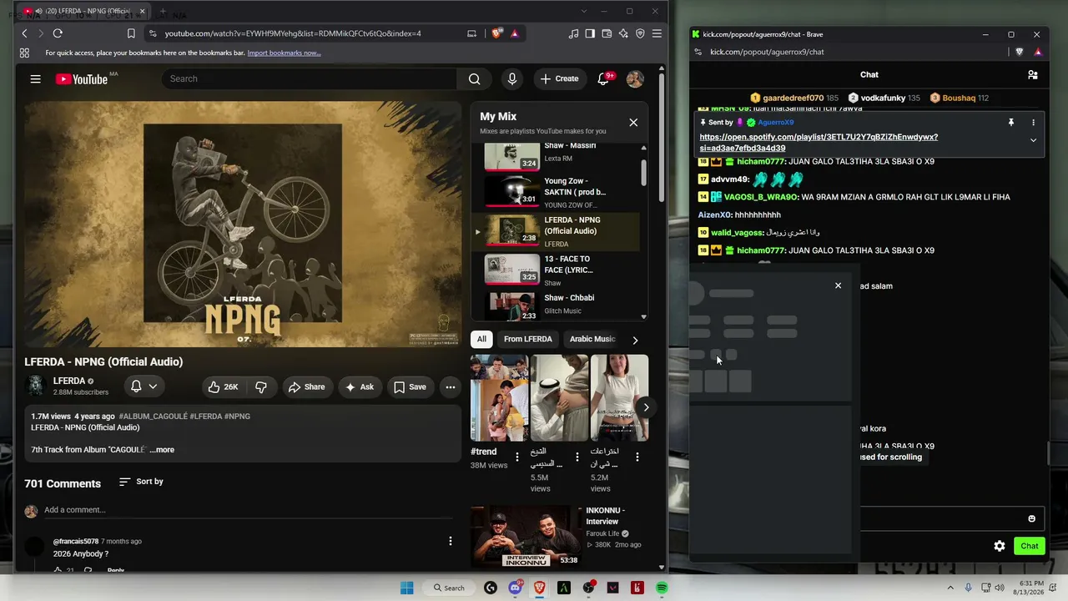The height and width of the screenshot is (601, 1068).
Task: Open Brave main menu in YouTube window
Action: coord(657,33)
